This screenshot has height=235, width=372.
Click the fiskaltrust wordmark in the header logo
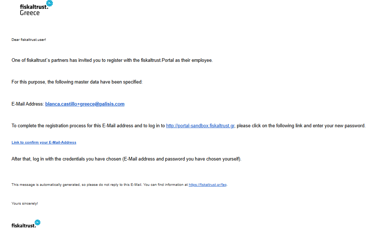[x=34, y=7]
